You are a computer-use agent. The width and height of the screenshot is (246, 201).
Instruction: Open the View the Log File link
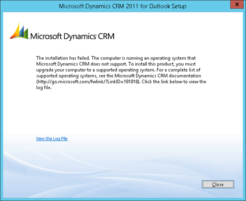[52, 138]
